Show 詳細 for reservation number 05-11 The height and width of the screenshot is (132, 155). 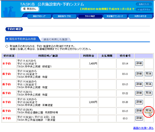139,74
